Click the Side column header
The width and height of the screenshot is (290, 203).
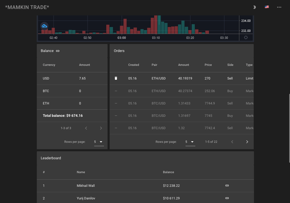[230, 65]
